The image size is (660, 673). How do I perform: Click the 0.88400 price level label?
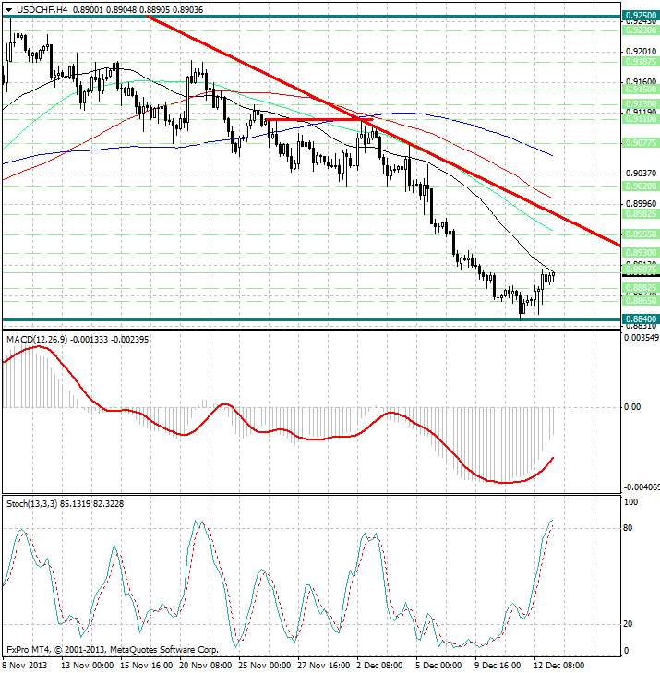click(641, 318)
